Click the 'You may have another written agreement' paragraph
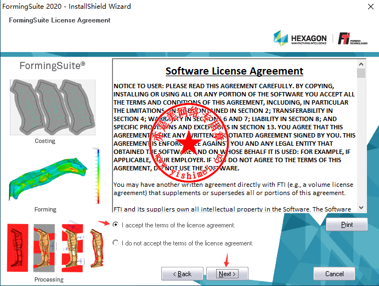Image resolution: width=379 pixels, height=286 pixels. point(233,188)
